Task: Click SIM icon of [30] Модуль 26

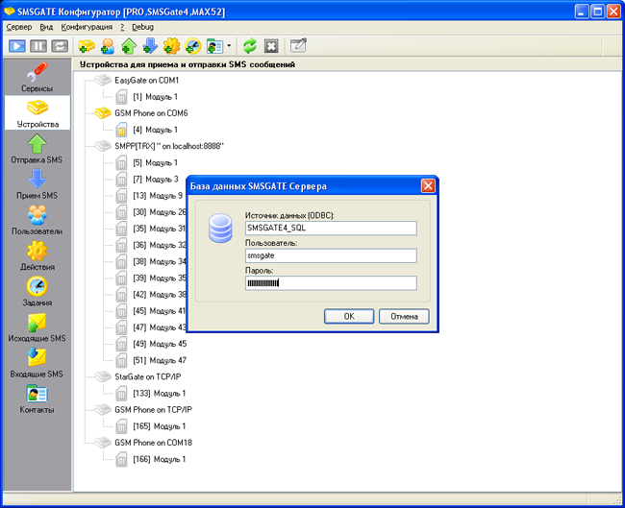Action: click(x=121, y=212)
